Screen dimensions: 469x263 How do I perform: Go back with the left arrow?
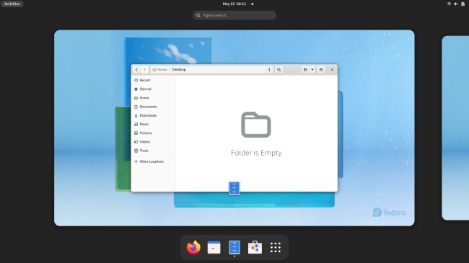136,70
